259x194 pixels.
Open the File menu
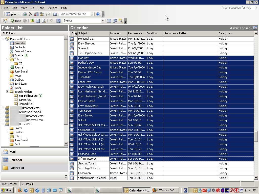click(x=6, y=8)
